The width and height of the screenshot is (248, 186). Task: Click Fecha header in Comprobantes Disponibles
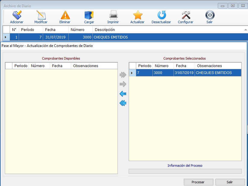[x=61, y=66]
